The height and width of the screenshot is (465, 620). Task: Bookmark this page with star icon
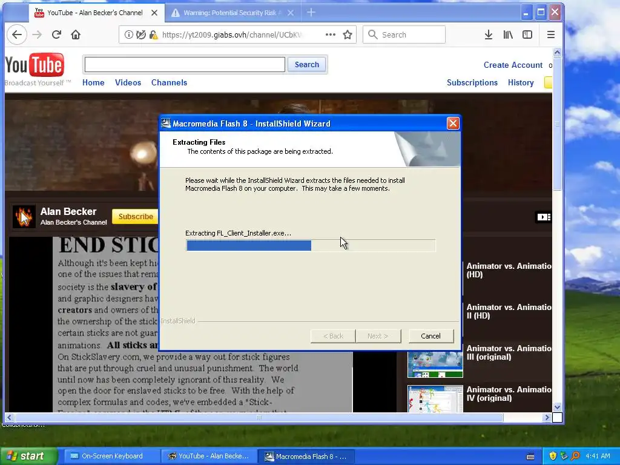(x=348, y=35)
